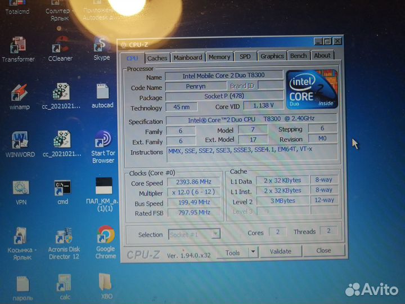
Task: Click the Close button in CPU-Z
Action: pos(323,251)
